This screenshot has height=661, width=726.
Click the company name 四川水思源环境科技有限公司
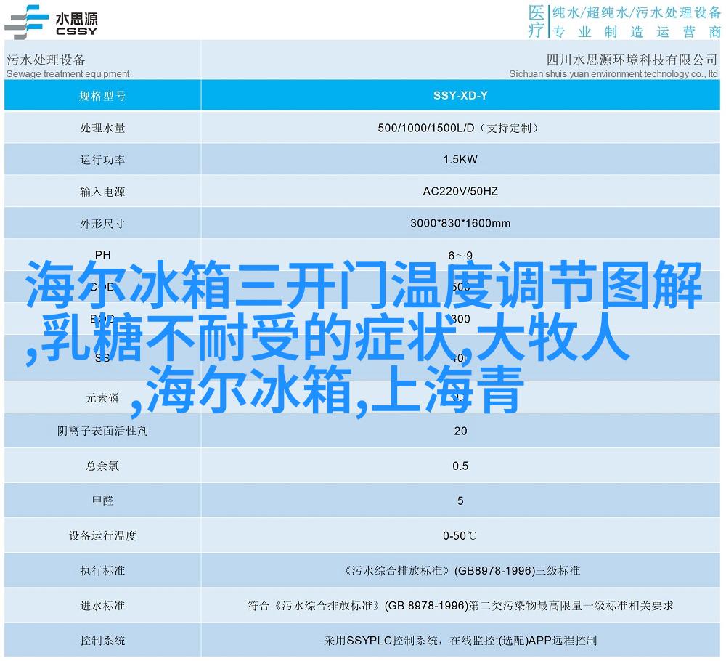pos(632,60)
